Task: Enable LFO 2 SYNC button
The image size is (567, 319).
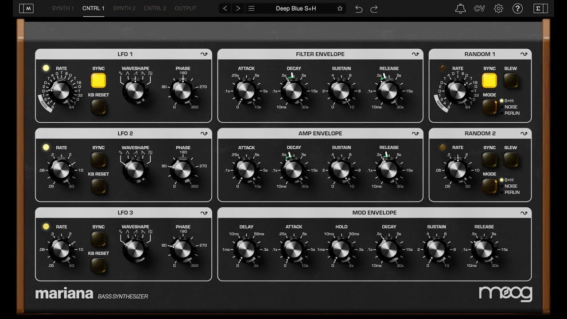Action: (98, 160)
